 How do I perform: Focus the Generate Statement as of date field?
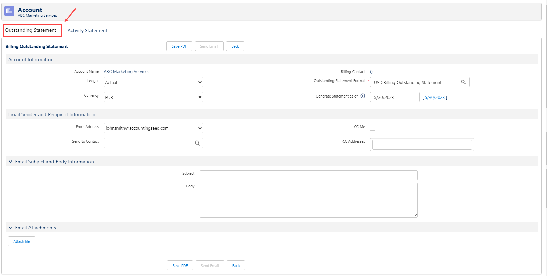(394, 97)
